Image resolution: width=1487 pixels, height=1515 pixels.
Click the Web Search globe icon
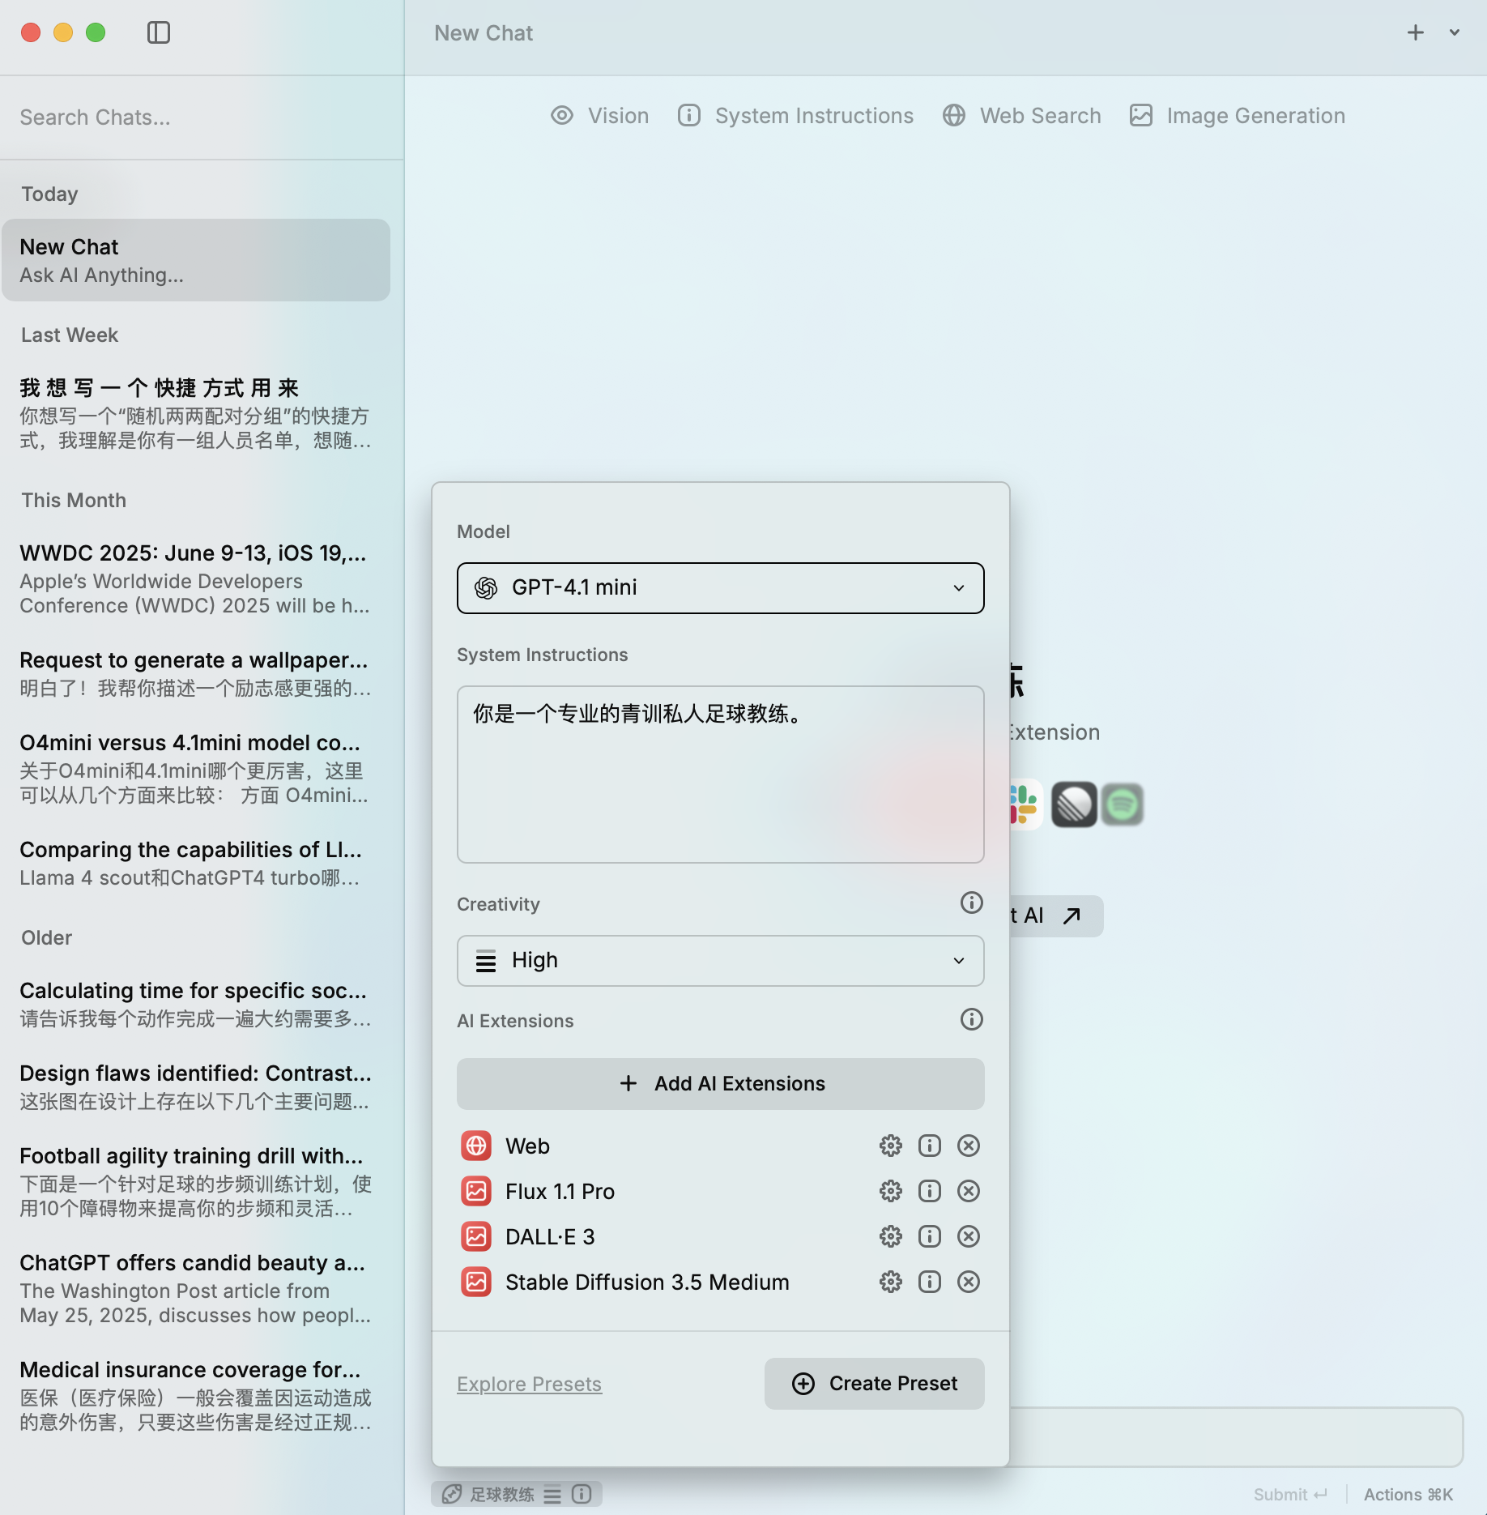click(x=952, y=115)
